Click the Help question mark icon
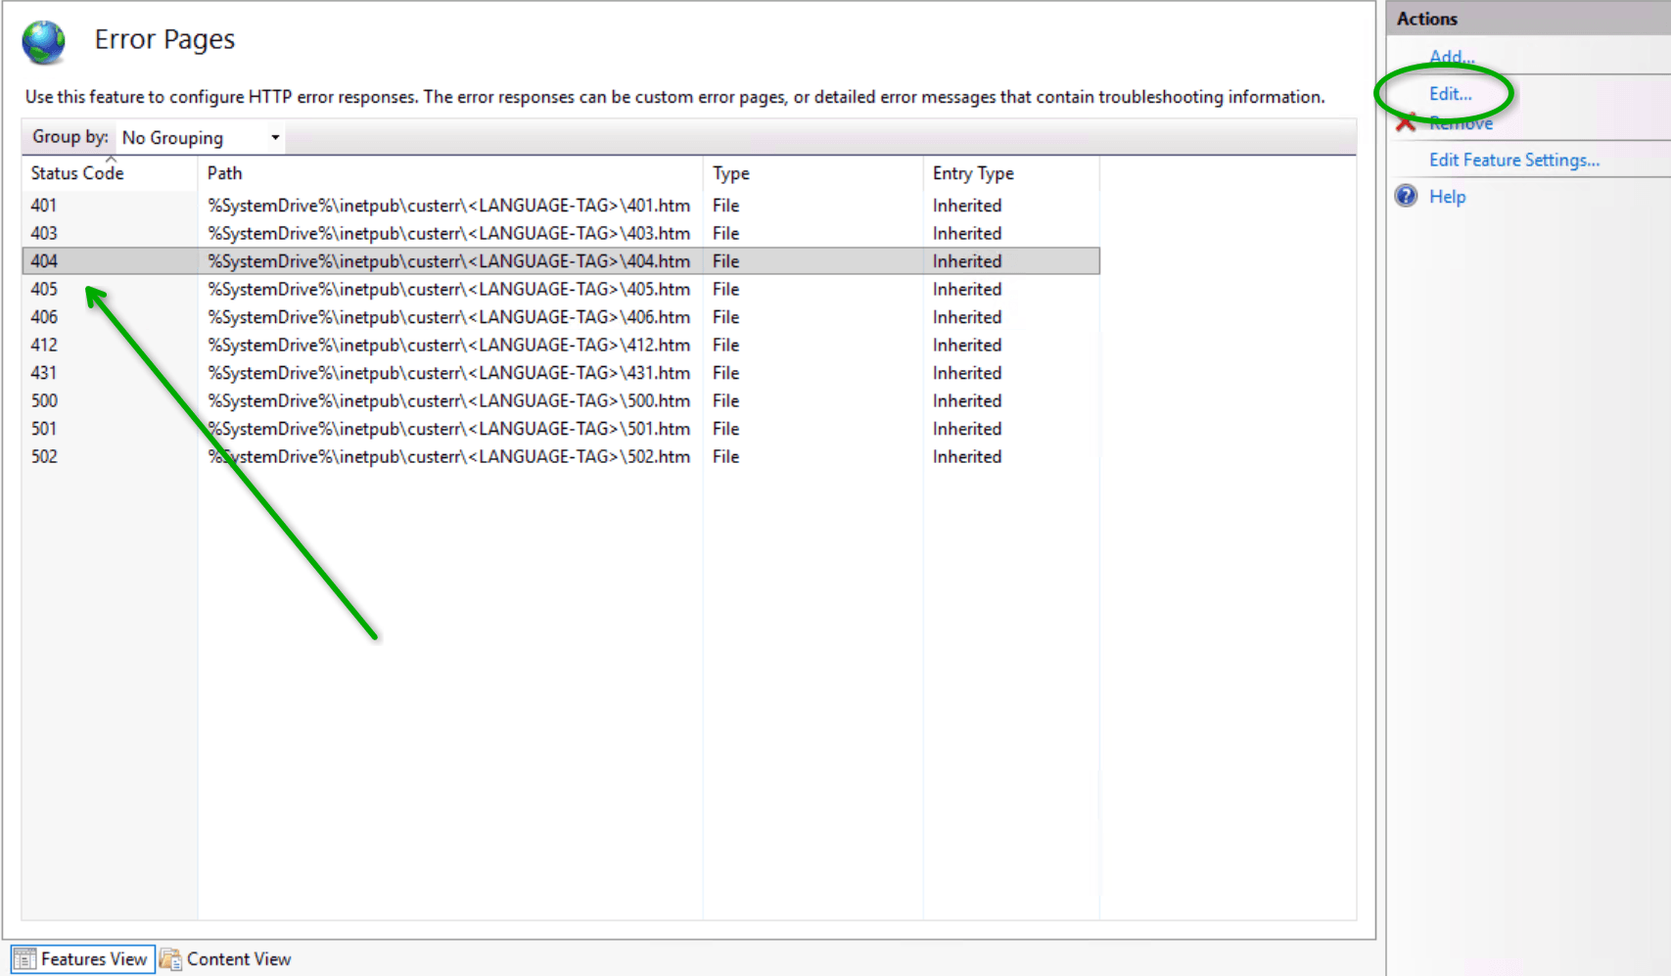The width and height of the screenshot is (1671, 976). click(x=1407, y=196)
